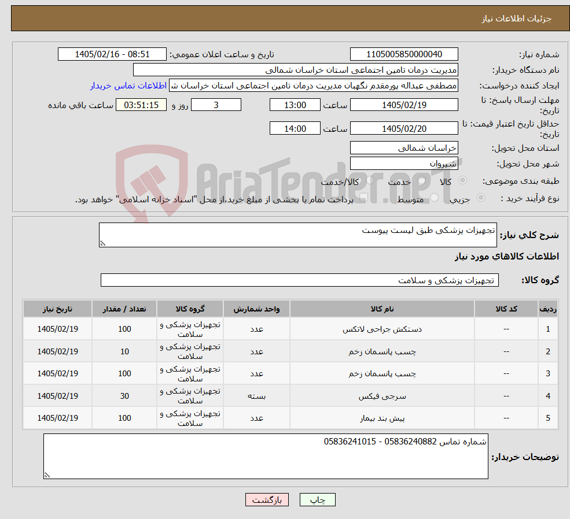Click the remaining time 03:51:15 field
Screen dimensions: 570x519
(x=141, y=105)
